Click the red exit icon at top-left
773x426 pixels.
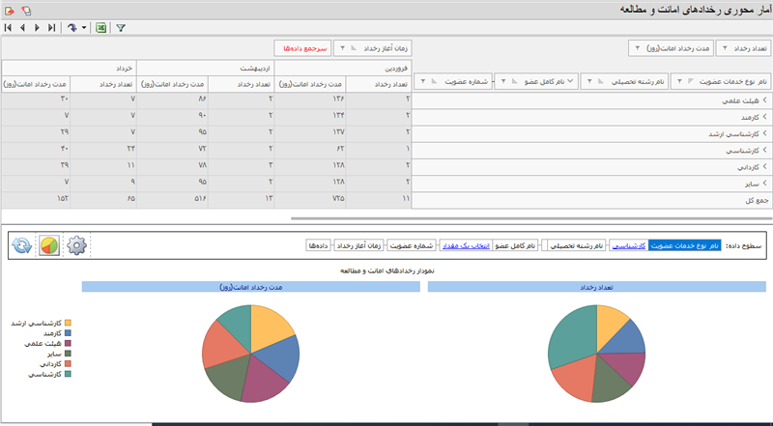tap(9, 9)
